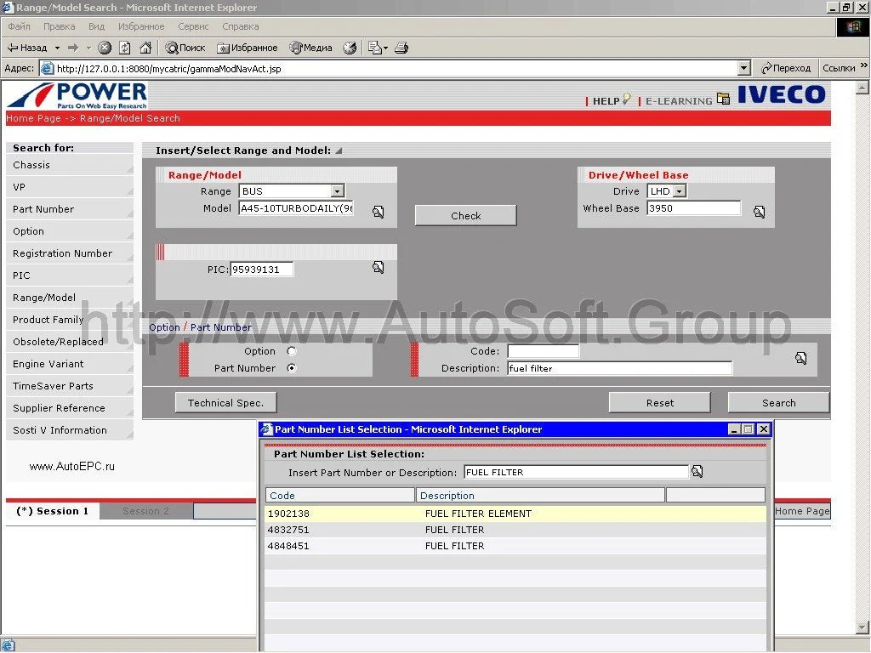The height and width of the screenshot is (653, 871).
Task: Open Engine Variant in the search sidebar
Action: (x=48, y=364)
